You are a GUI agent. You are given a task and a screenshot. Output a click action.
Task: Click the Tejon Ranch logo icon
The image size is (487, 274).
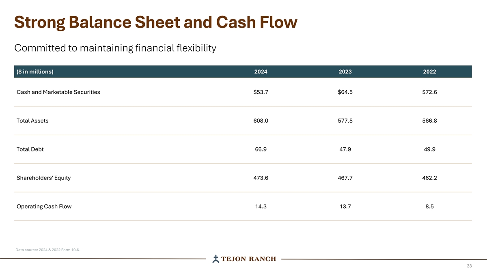coord(216,259)
